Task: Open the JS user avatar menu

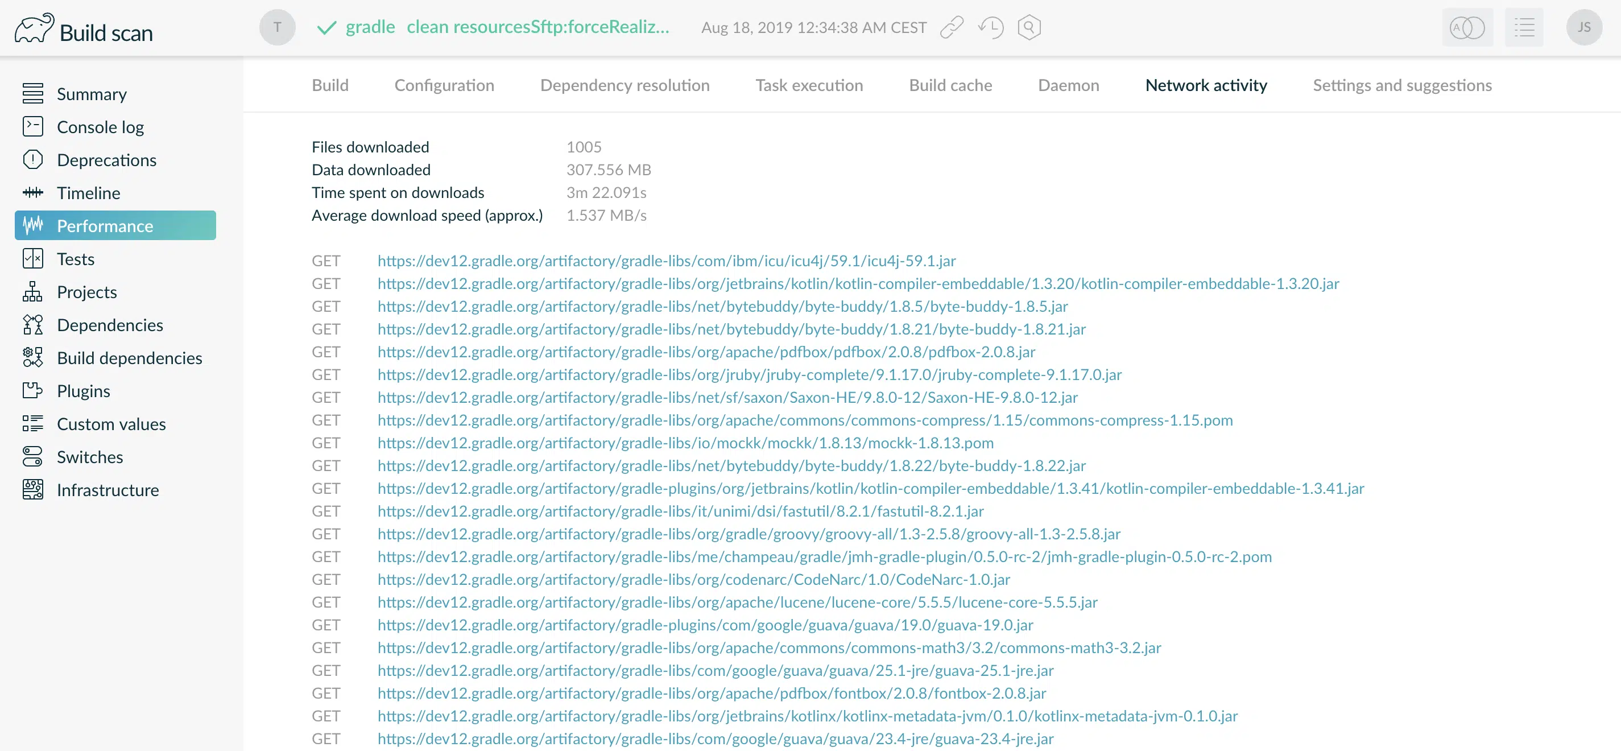Action: [1585, 27]
